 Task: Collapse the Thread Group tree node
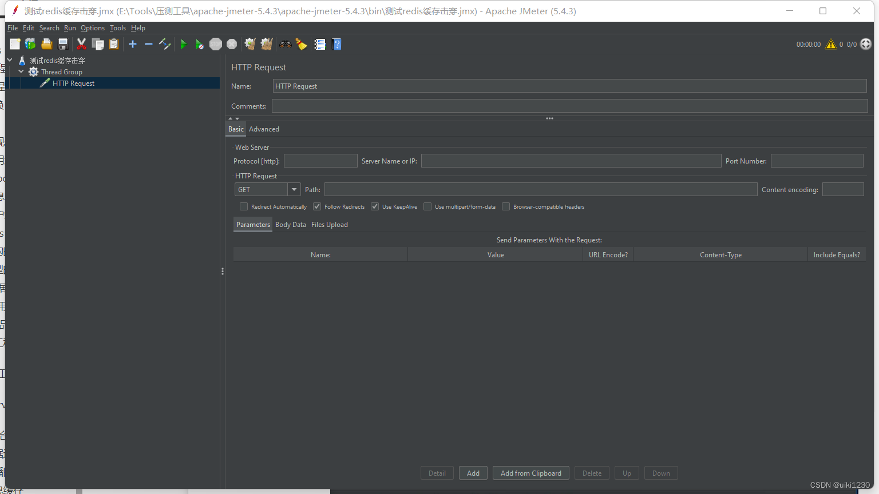coord(21,71)
